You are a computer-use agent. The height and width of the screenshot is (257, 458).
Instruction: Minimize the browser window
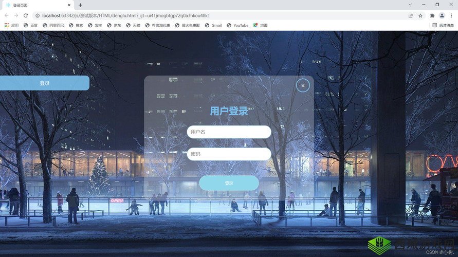click(424, 5)
